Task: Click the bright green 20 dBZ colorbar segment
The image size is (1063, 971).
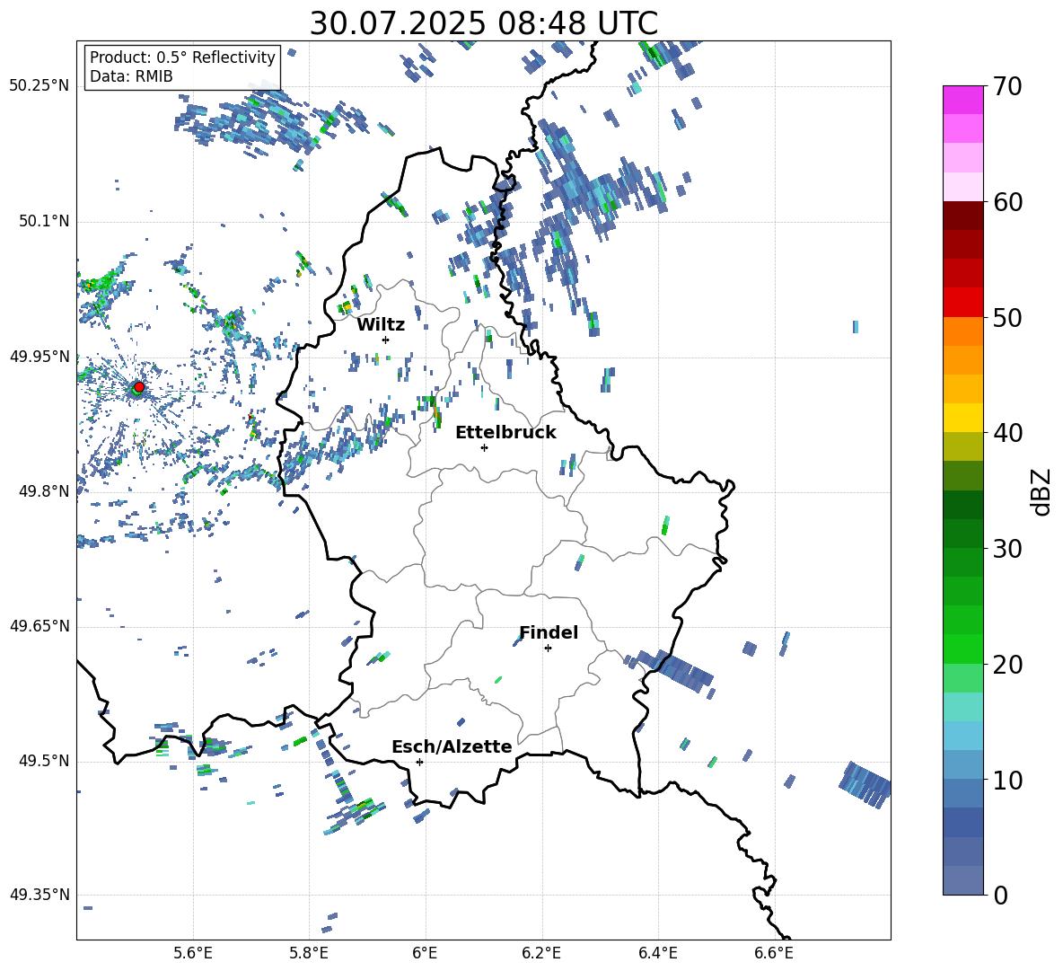Action: pos(963,649)
